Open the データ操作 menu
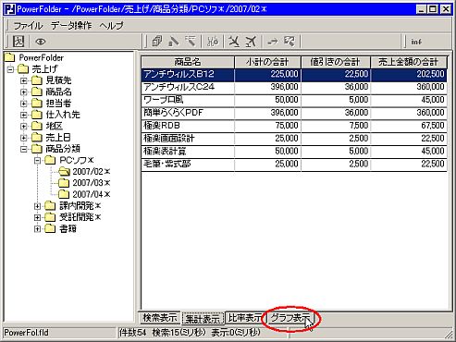 click(71, 25)
